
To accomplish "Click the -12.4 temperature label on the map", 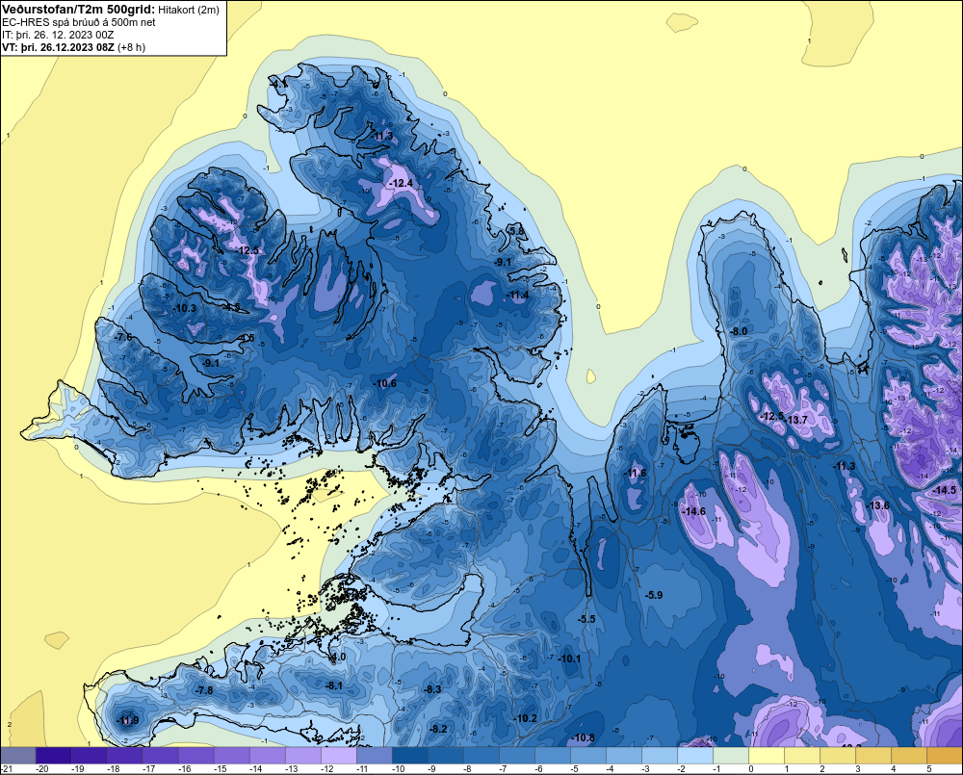I will [401, 183].
